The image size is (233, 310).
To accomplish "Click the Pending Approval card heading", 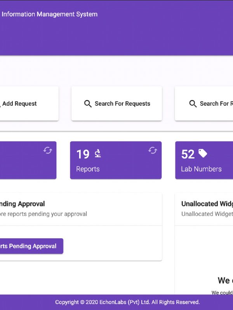I will pos(23,204).
